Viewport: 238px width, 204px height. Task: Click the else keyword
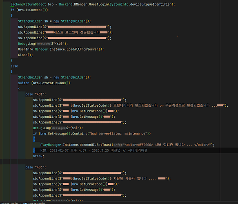coord(14,66)
